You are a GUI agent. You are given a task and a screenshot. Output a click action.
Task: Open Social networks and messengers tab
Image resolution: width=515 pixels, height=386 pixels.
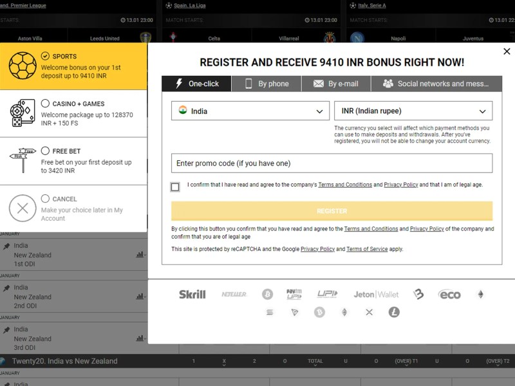coord(436,84)
